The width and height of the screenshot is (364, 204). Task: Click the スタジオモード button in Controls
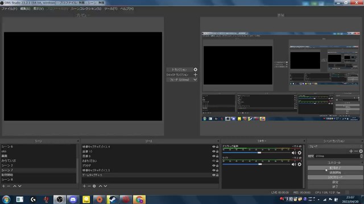tap(335, 177)
